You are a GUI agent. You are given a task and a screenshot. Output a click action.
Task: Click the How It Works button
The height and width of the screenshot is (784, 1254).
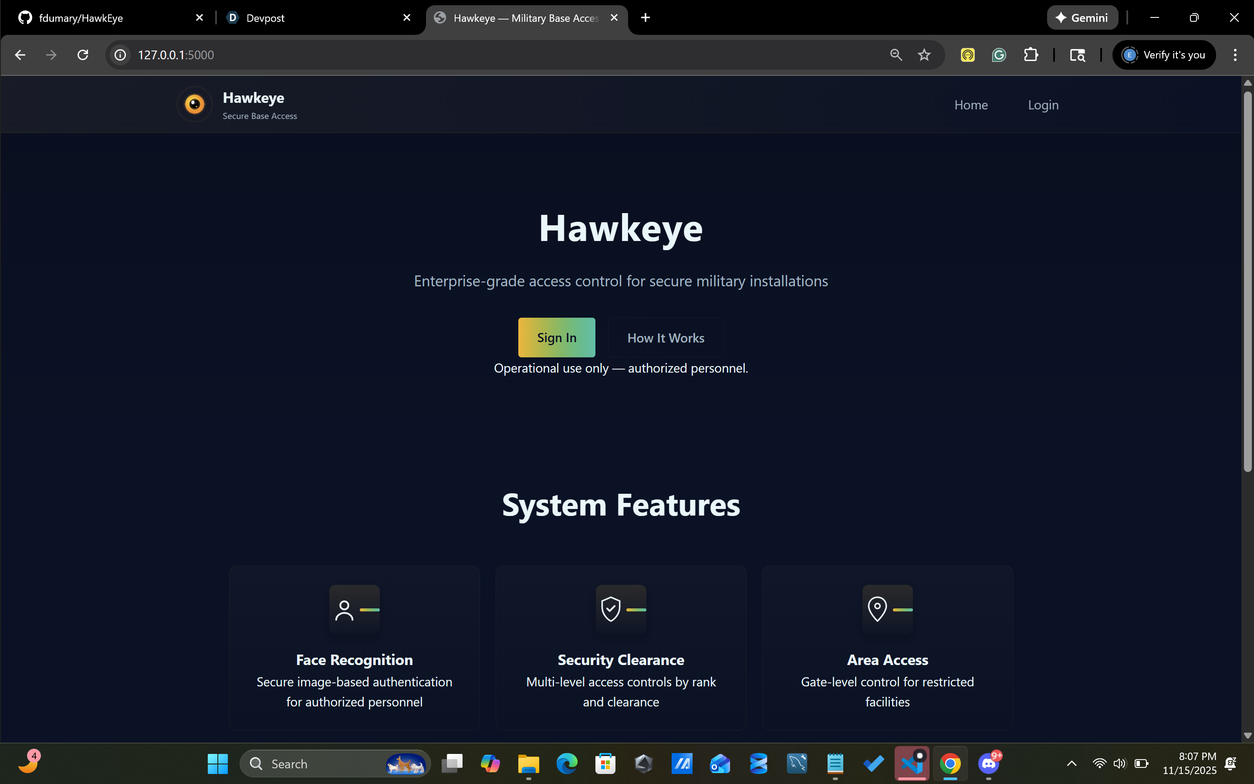(666, 338)
